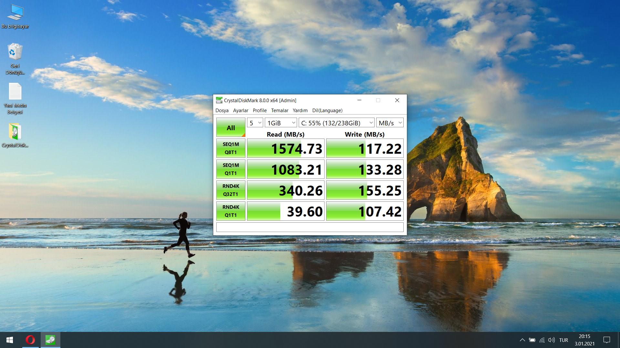620x348 pixels.
Task: Open the volume control tray icon
Action: [x=552, y=340]
